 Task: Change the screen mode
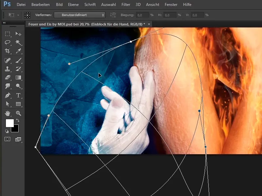(18, 139)
